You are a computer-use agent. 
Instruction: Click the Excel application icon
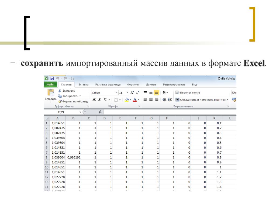coord(46,78)
